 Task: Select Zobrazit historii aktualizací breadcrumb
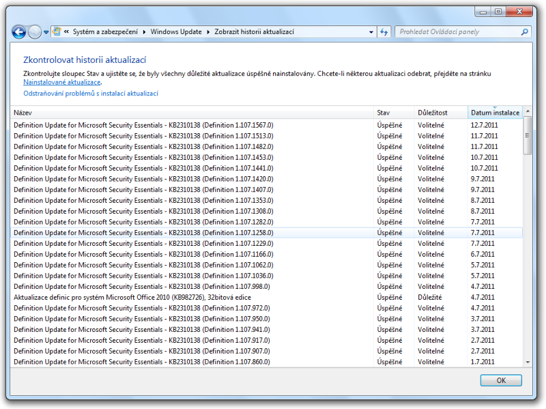tap(254, 31)
